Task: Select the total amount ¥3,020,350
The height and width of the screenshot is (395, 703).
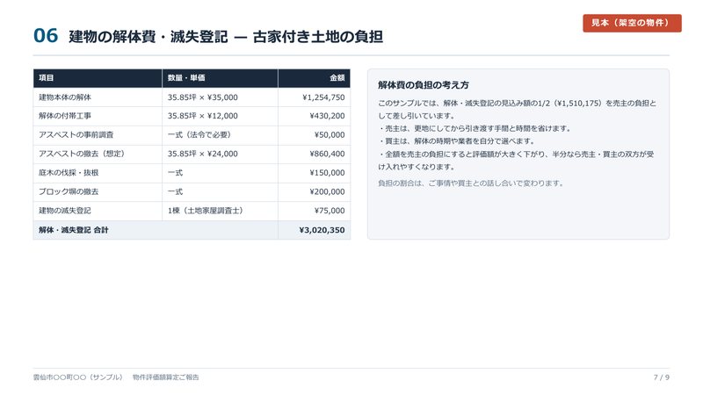Action: 322,230
